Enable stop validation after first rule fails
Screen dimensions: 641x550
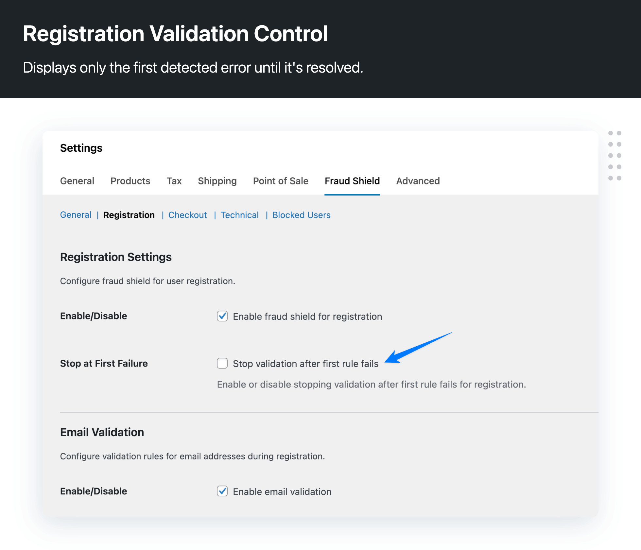pos(222,363)
